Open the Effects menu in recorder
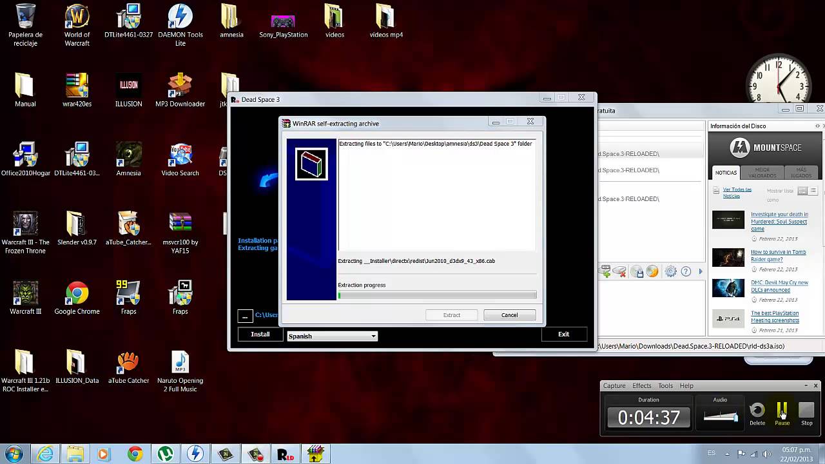This screenshot has height=464, width=825. 642,385
